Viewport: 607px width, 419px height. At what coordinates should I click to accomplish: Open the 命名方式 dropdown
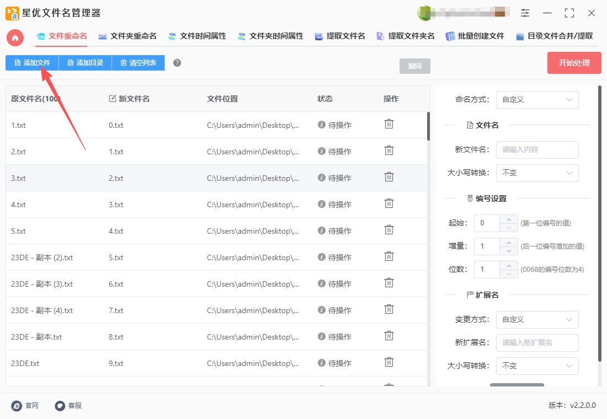pyautogui.click(x=537, y=100)
